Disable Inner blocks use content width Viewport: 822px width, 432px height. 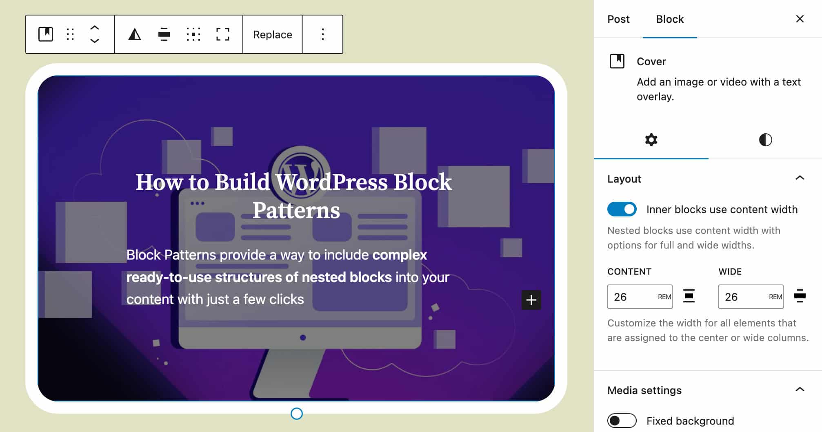621,209
